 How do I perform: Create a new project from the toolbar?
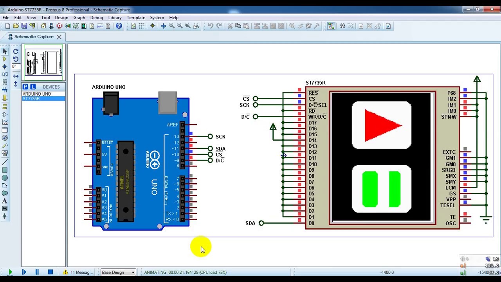pos(7,26)
